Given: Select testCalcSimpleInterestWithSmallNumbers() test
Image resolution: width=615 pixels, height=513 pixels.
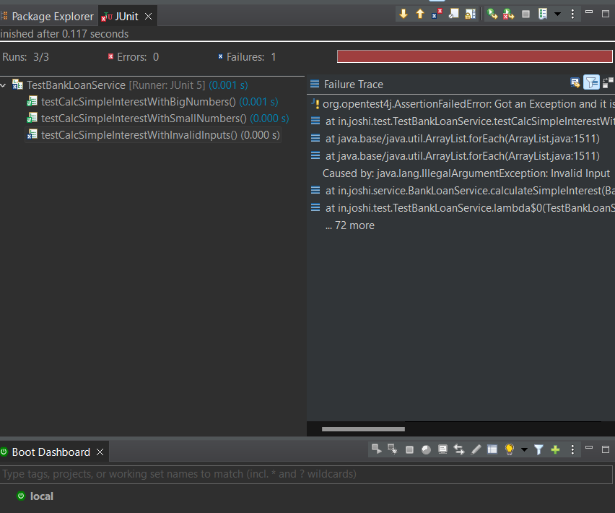Looking at the screenshot, I should click(x=165, y=118).
